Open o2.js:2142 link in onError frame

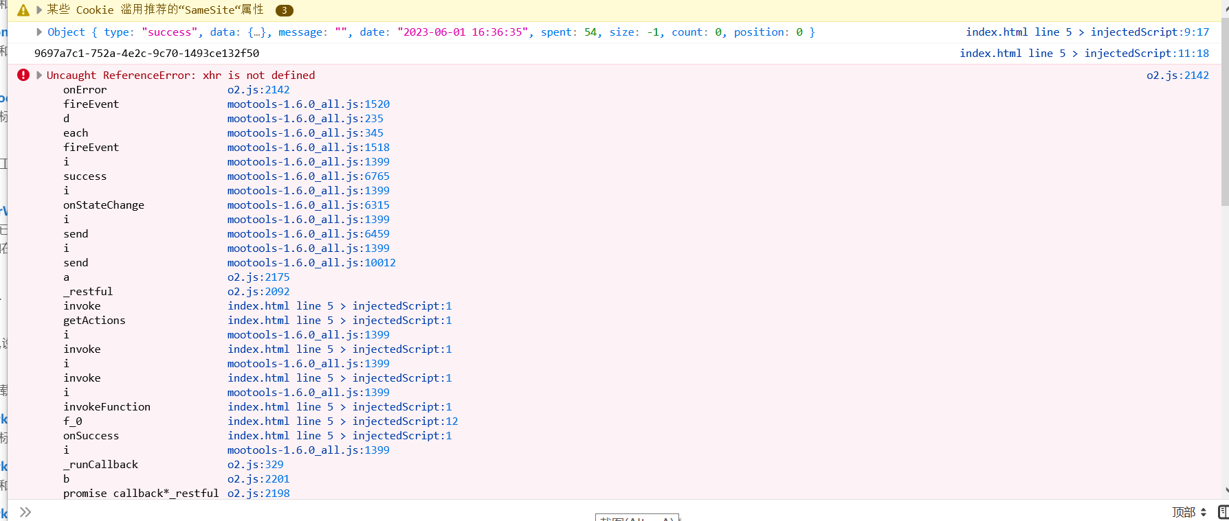pyautogui.click(x=258, y=90)
